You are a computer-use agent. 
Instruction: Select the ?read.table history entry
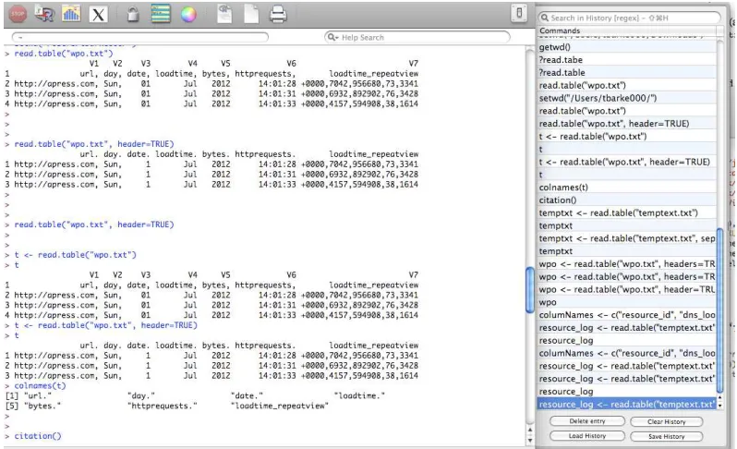pyautogui.click(x=626, y=72)
